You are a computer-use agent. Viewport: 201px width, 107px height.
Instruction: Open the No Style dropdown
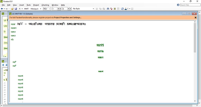tap(93, 9)
